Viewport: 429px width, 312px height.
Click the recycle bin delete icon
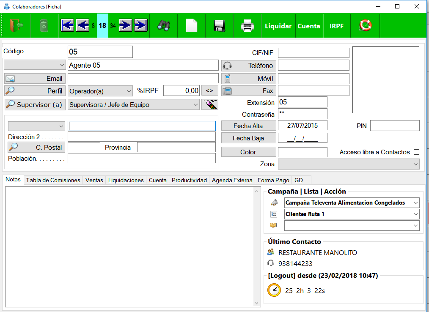tap(44, 26)
